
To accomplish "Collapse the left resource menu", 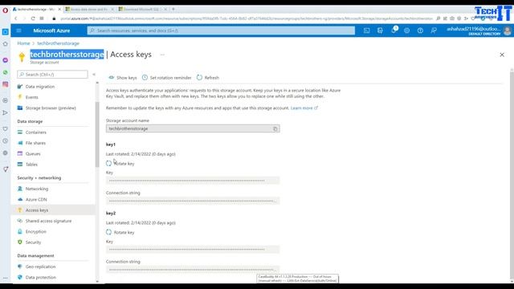I will point(94,75).
